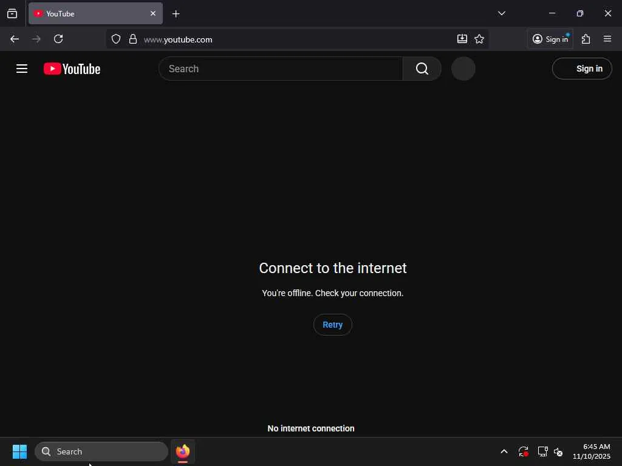The width and height of the screenshot is (622, 466).
Task: Open tracking protection shield panel
Action: point(116,39)
